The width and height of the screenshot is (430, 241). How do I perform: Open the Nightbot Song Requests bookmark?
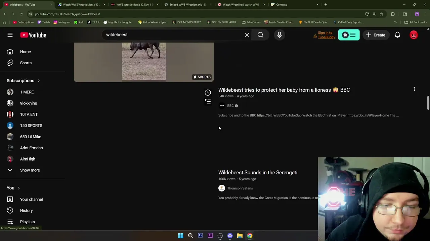118,22
